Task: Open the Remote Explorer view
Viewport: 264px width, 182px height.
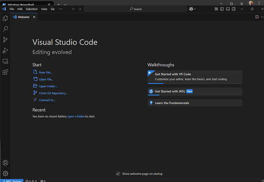Action: click(5, 61)
